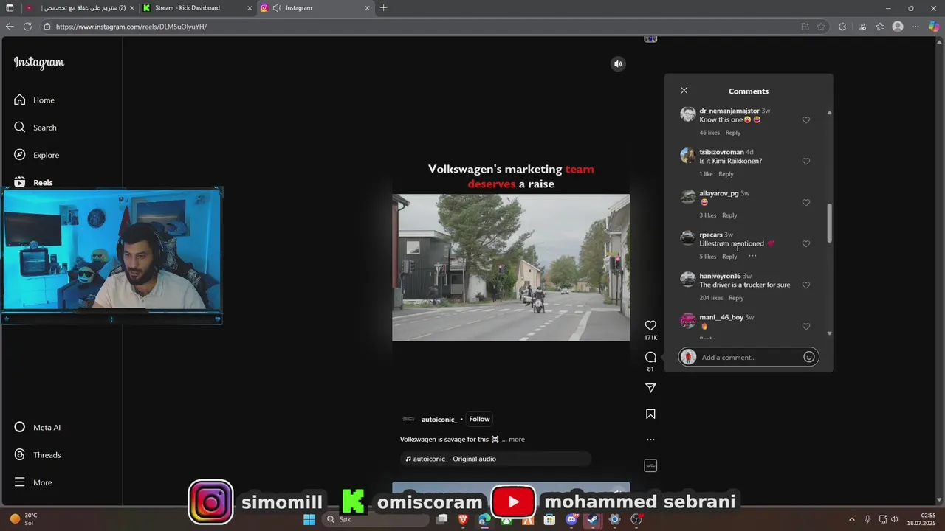Open Copilot in the browser toolbar
Image resolution: width=945 pixels, height=531 pixels.
pos(934,27)
